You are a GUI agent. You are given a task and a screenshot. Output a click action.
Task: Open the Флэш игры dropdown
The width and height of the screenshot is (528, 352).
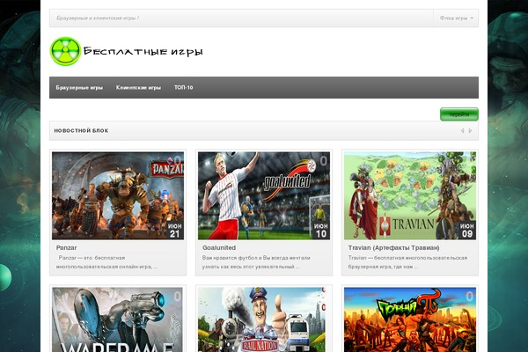pyautogui.click(x=456, y=18)
